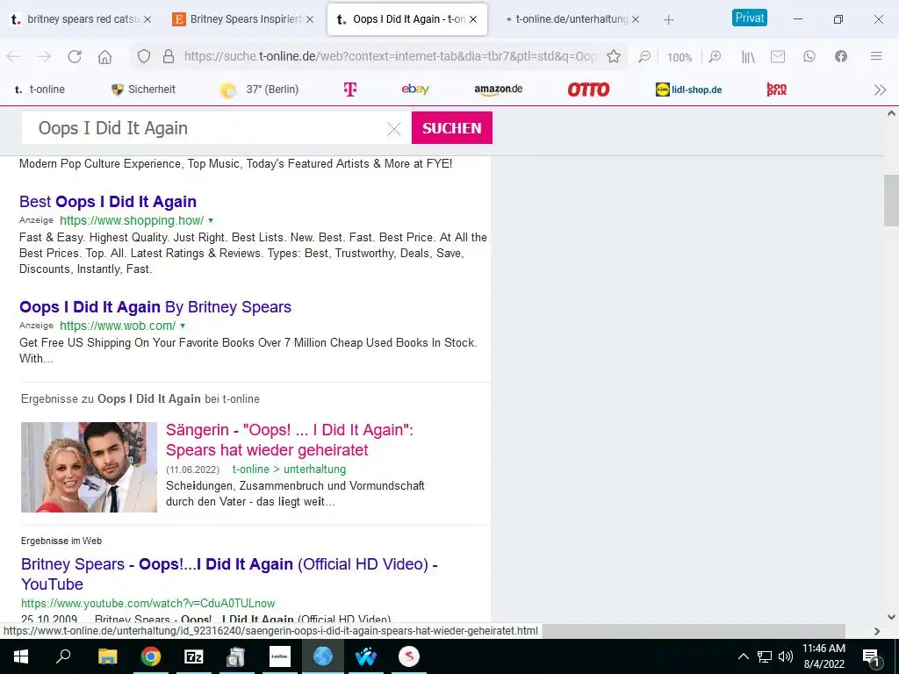The width and height of the screenshot is (899, 674).
Task: Click the scrollbar down arrow
Action: tap(891, 617)
